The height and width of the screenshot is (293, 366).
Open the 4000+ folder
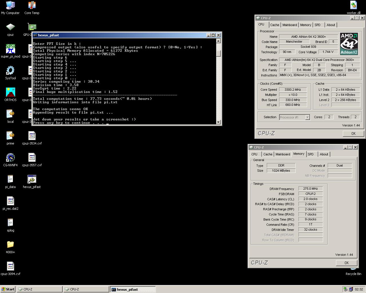pyautogui.click(x=10, y=247)
